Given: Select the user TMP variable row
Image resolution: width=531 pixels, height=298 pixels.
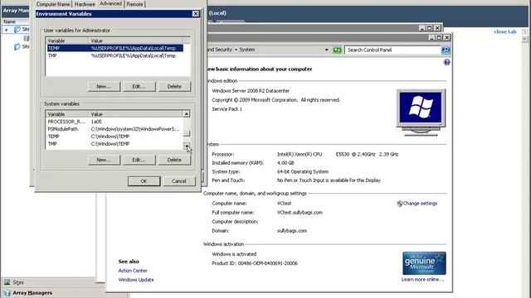Looking at the screenshot, I should point(114,55).
